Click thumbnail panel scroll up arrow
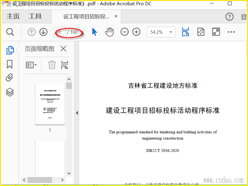Viewport: 248px width, 186px height. [69, 79]
